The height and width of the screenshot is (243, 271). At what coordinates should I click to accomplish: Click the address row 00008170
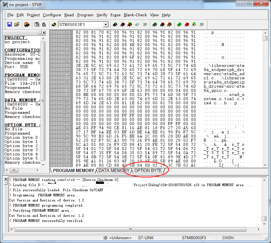click(x=60, y=128)
